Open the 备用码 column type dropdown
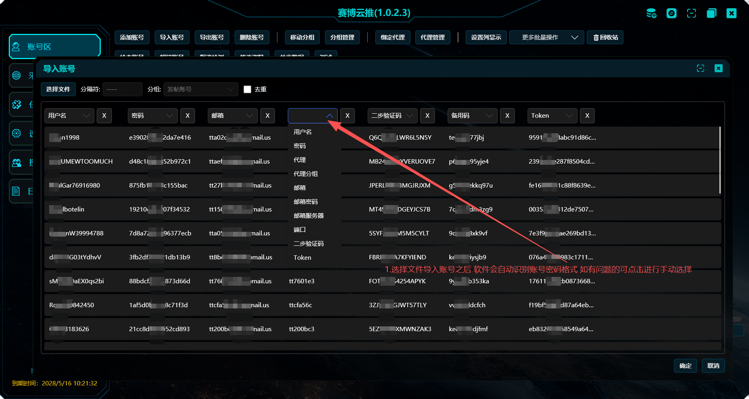Screen dimensions: 749x399 point(472,116)
